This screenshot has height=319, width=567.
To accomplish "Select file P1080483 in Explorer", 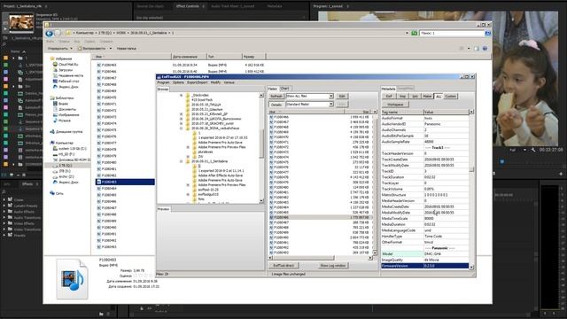I will tap(125, 182).
